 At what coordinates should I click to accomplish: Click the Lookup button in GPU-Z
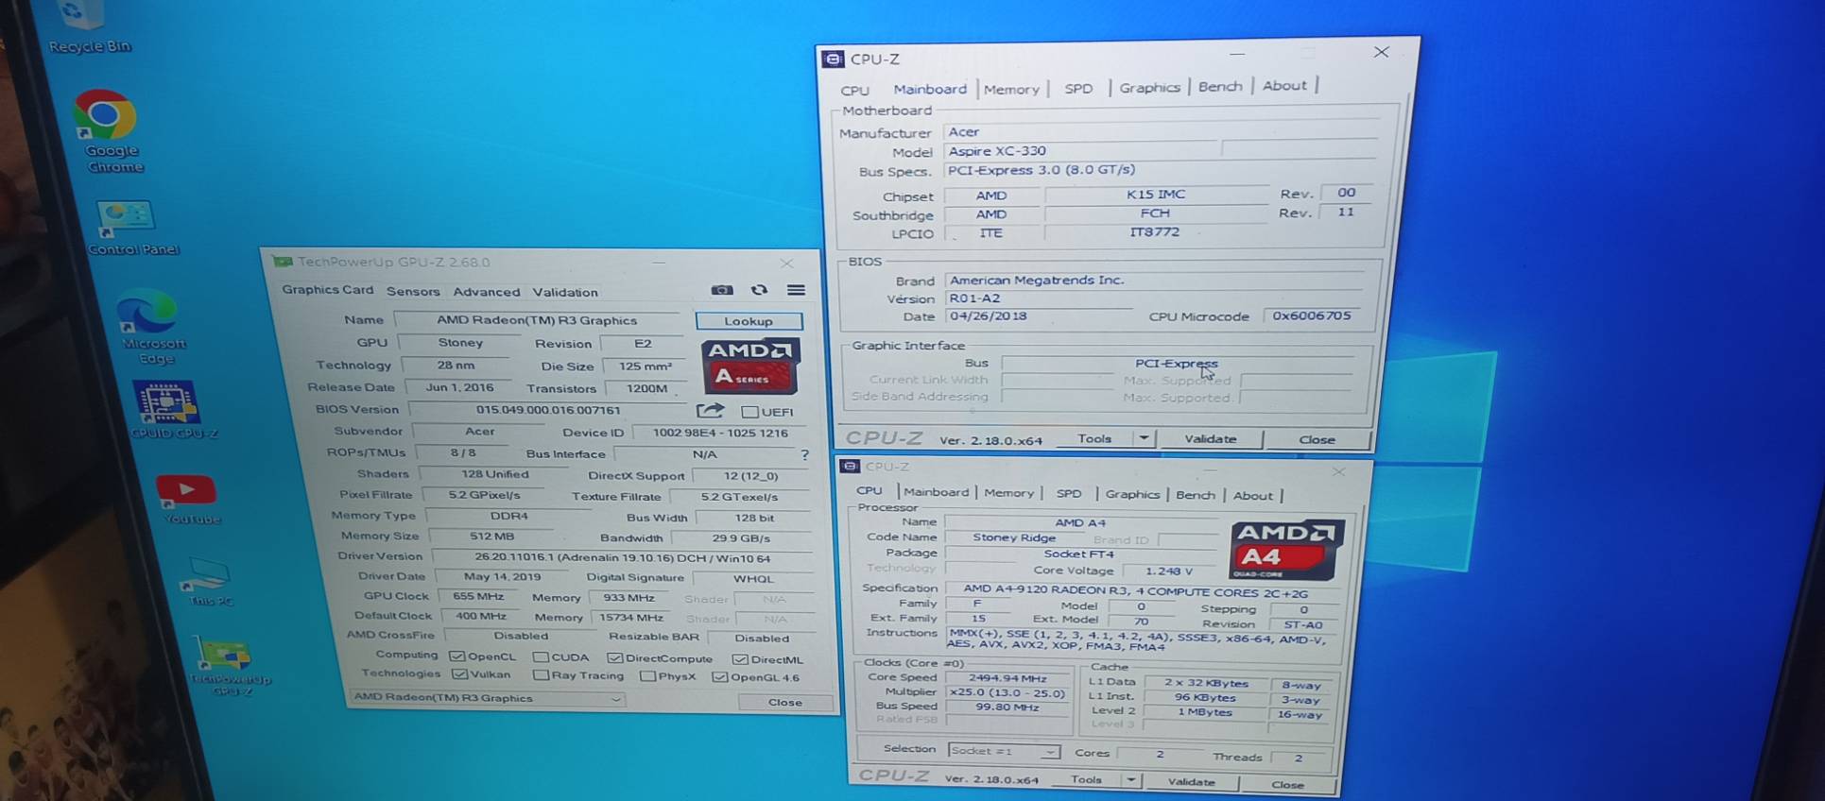749,321
